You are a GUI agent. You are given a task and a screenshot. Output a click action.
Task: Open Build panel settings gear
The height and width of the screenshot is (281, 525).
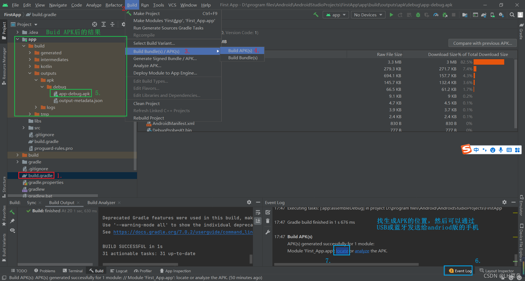[249, 202]
